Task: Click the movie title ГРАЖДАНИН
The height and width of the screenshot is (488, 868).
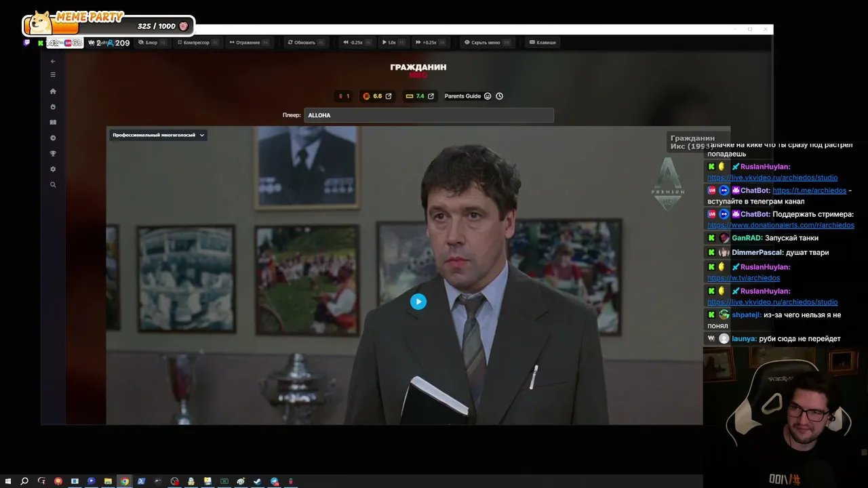Action: [x=418, y=67]
